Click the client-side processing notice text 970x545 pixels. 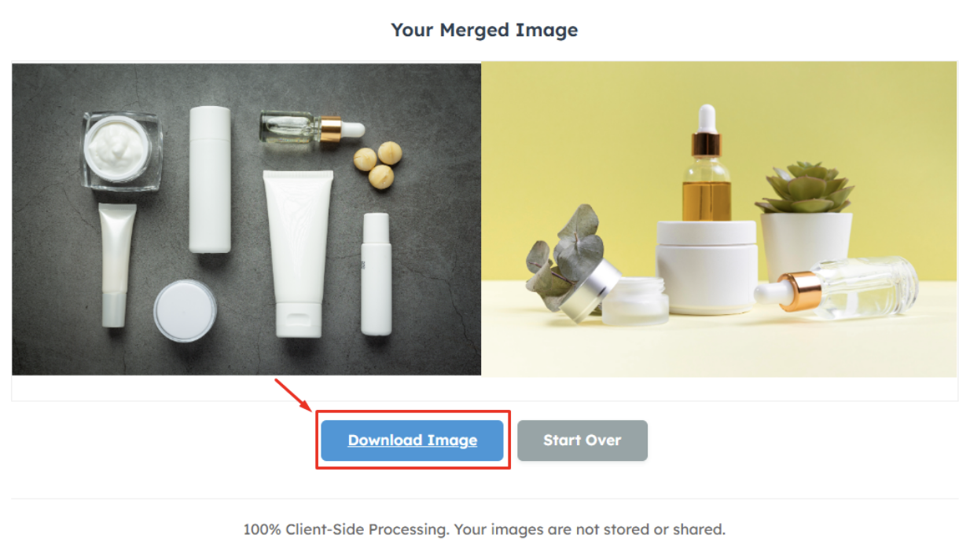(x=484, y=529)
